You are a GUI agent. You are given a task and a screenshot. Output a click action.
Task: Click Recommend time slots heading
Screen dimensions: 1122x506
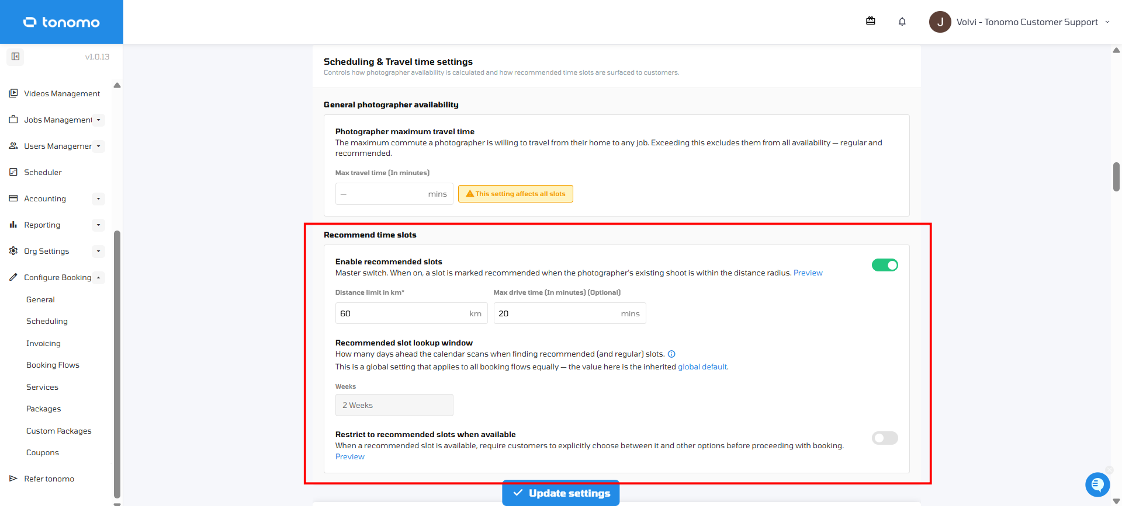[x=370, y=235]
